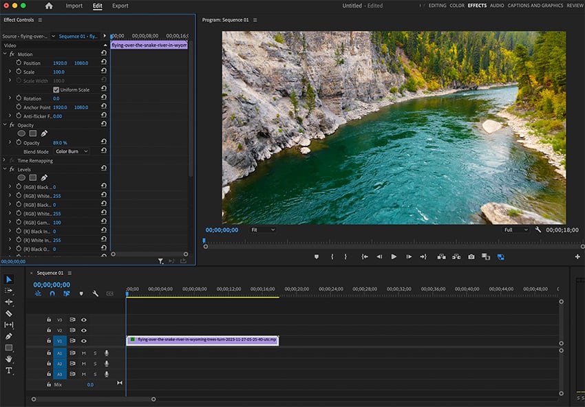Select the Rectangle tool in toolbar
585x407 pixels.
pyautogui.click(x=8, y=348)
